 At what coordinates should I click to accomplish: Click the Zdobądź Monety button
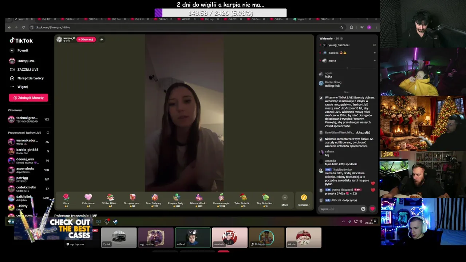pos(28,98)
